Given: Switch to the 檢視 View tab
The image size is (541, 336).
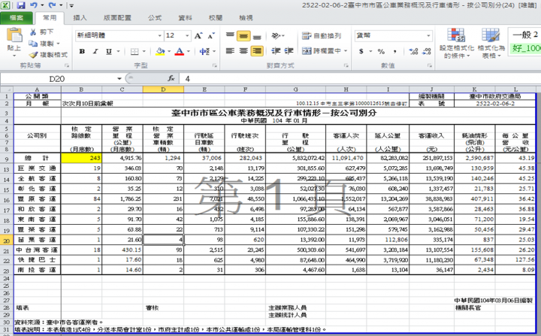Looking at the screenshot, I should pos(246,18).
